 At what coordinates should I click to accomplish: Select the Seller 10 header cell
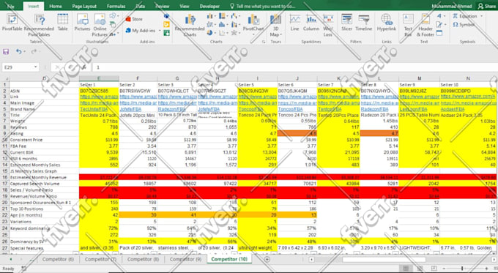click(469, 85)
